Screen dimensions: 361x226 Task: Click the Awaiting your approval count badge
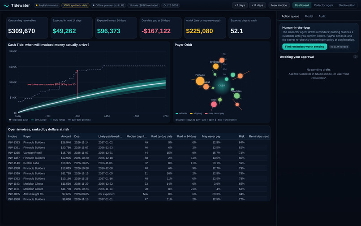coord(355,57)
